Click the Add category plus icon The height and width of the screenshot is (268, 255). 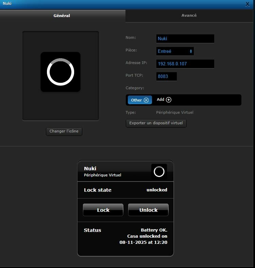(x=169, y=100)
